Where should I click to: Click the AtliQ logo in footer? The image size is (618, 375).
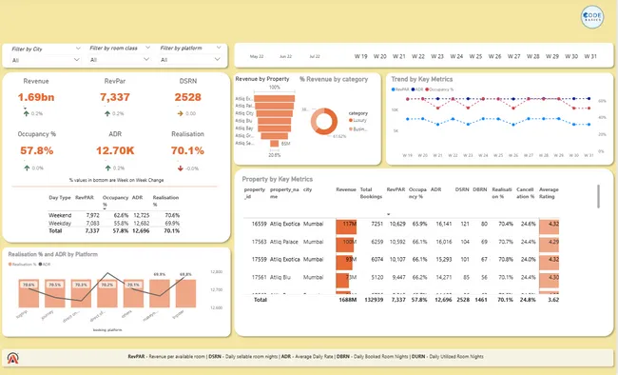pyautogui.click(x=12, y=358)
